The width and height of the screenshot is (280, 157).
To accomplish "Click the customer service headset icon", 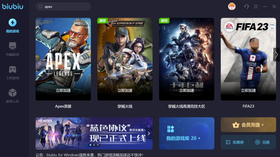I will pos(246,7).
